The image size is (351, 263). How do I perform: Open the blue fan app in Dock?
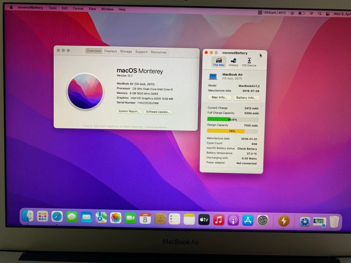pyautogui.click(x=305, y=222)
